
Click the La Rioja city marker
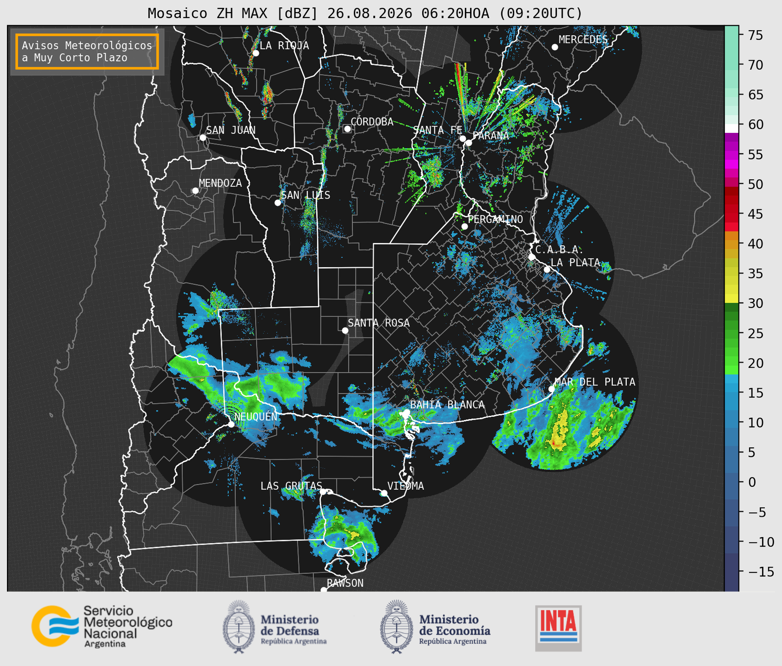tap(255, 53)
